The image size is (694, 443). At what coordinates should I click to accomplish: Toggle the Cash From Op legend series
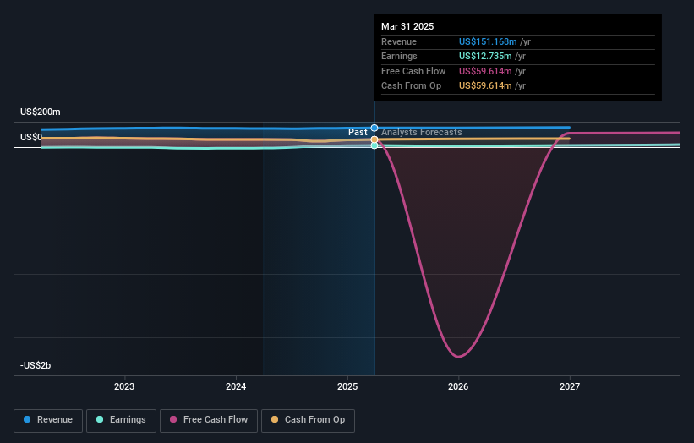pyautogui.click(x=308, y=420)
